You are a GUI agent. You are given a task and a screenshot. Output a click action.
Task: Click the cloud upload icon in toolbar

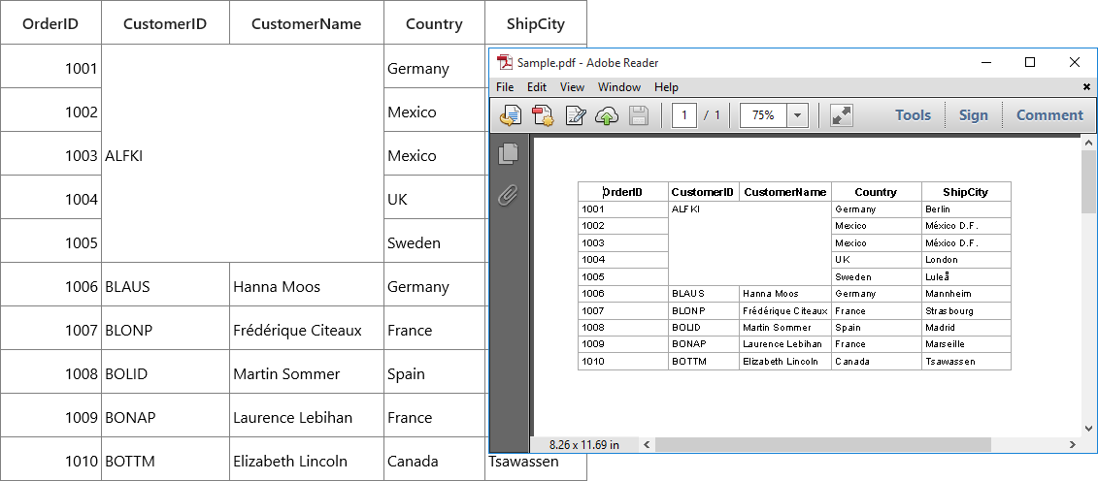pyautogui.click(x=607, y=115)
